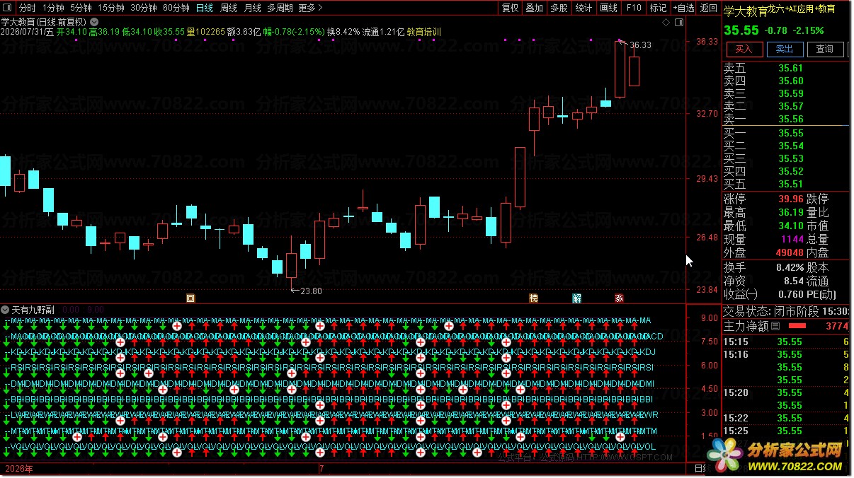The height and width of the screenshot is (478, 854).
Task: Click the 多股 multi-stock toolbar button
Action: pos(559,8)
